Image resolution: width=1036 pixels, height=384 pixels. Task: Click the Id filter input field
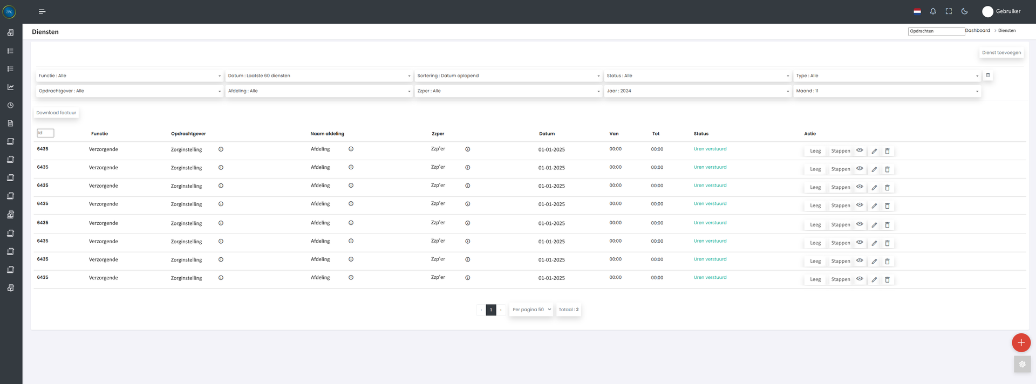[45, 133]
